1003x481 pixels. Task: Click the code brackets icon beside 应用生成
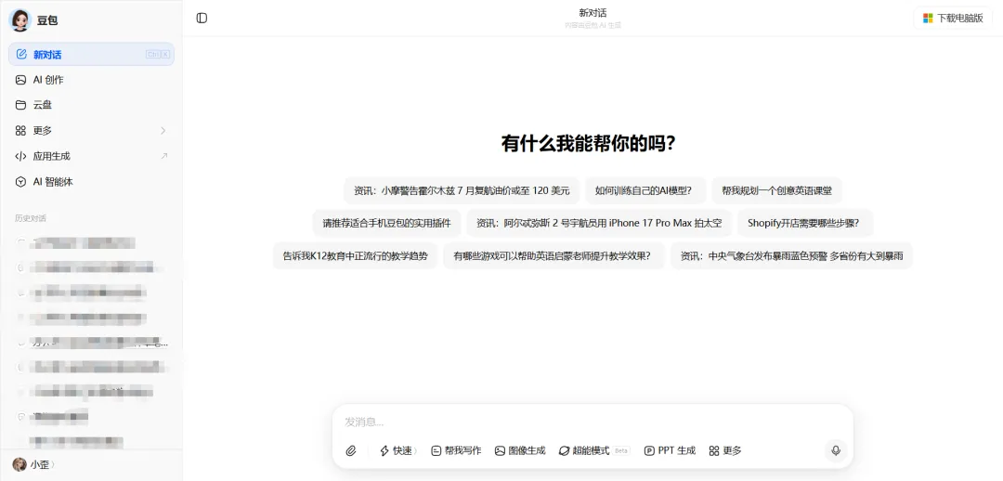pos(21,156)
